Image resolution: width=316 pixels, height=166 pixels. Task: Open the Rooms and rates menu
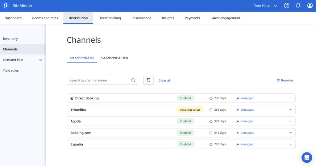click(x=45, y=18)
